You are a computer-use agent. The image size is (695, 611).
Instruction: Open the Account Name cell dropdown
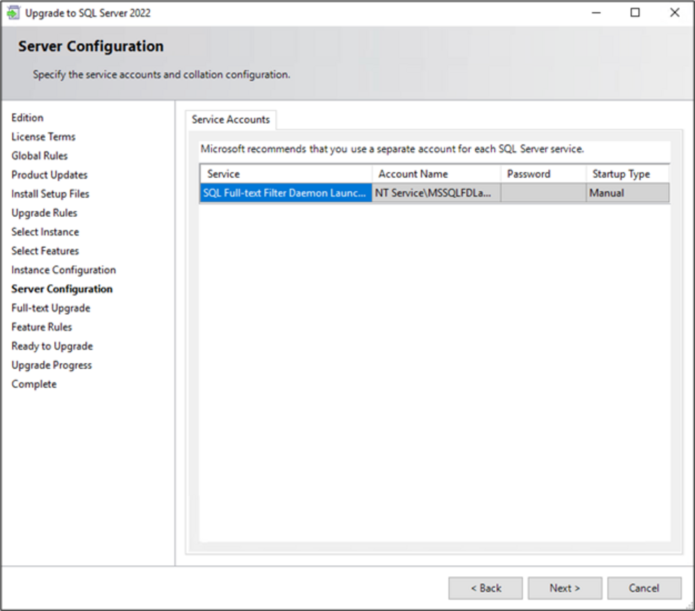(x=436, y=193)
